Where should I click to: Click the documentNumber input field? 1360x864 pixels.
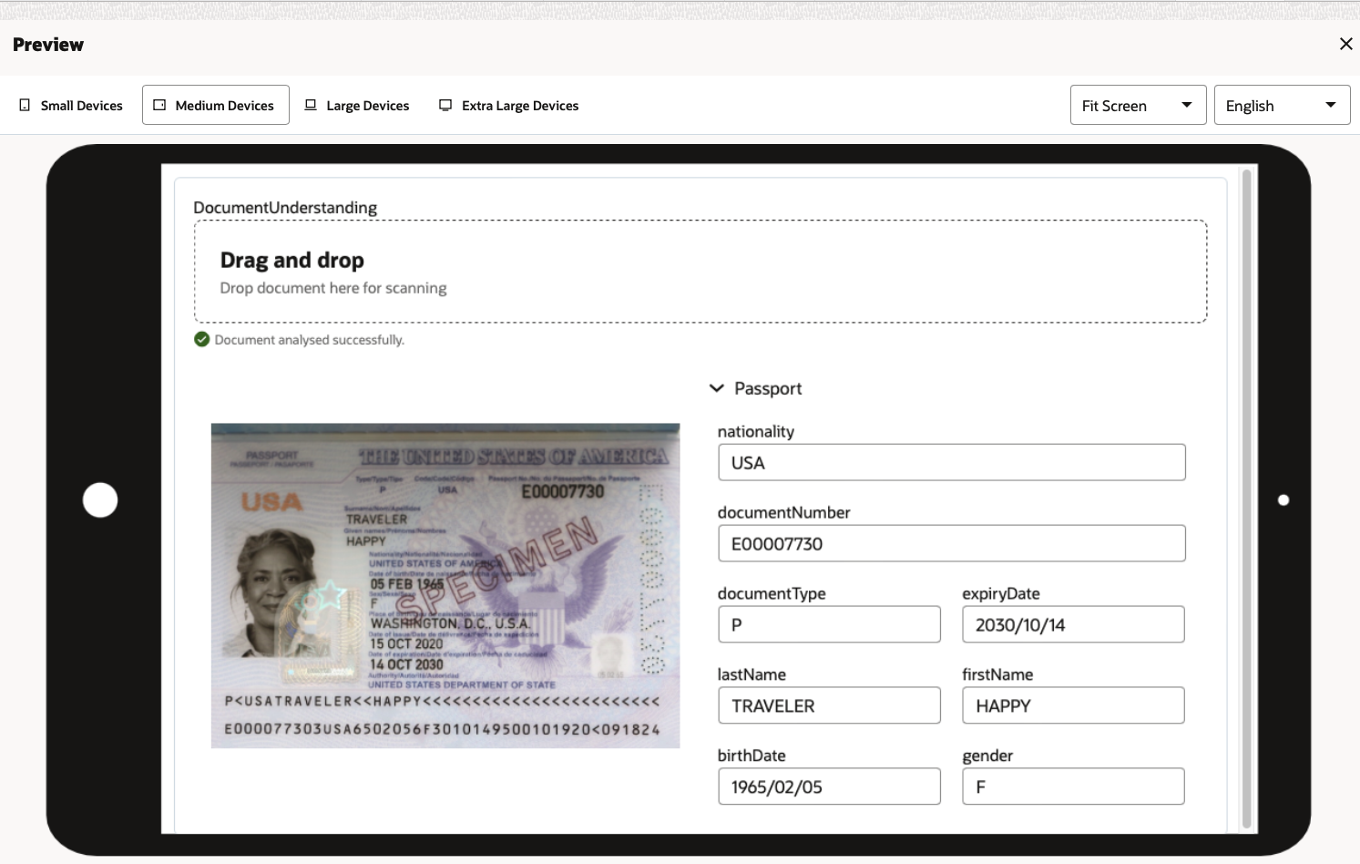952,543
